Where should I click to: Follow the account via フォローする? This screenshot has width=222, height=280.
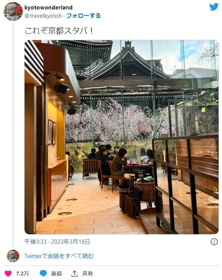point(83,16)
